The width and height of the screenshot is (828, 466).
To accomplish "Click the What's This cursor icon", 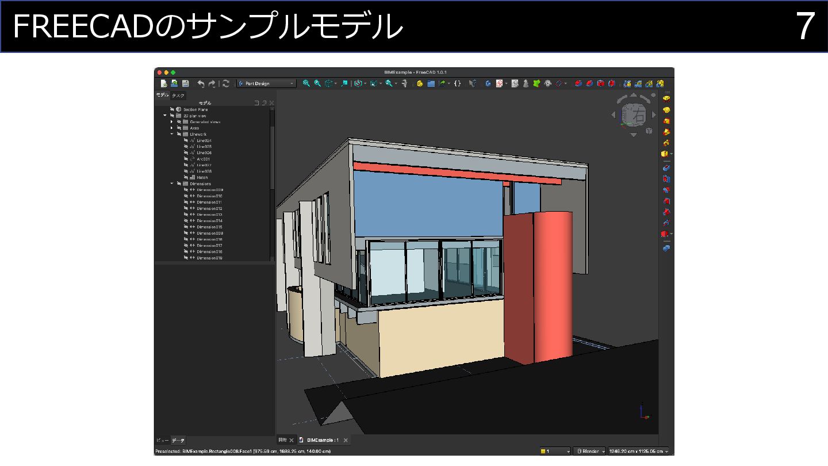I will click(x=473, y=83).
